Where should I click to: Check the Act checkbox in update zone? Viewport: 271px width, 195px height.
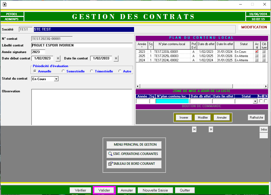click(x=261, y=101)
